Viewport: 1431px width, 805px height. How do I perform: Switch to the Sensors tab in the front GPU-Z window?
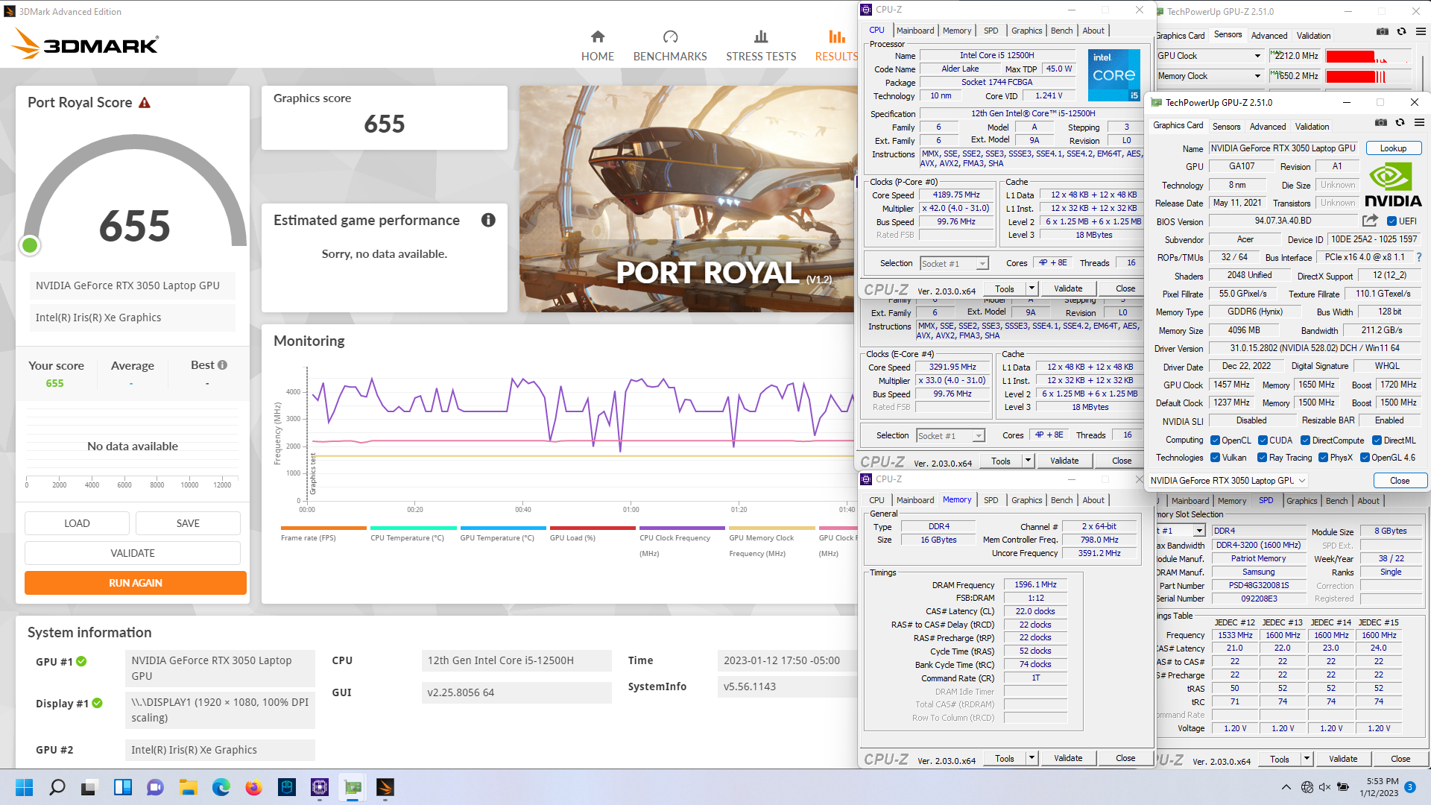pos(1226,127)
